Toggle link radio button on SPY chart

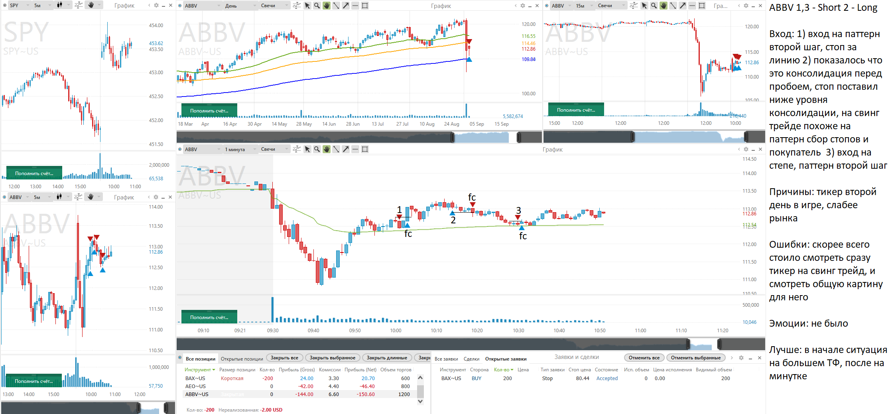point(5,6)
